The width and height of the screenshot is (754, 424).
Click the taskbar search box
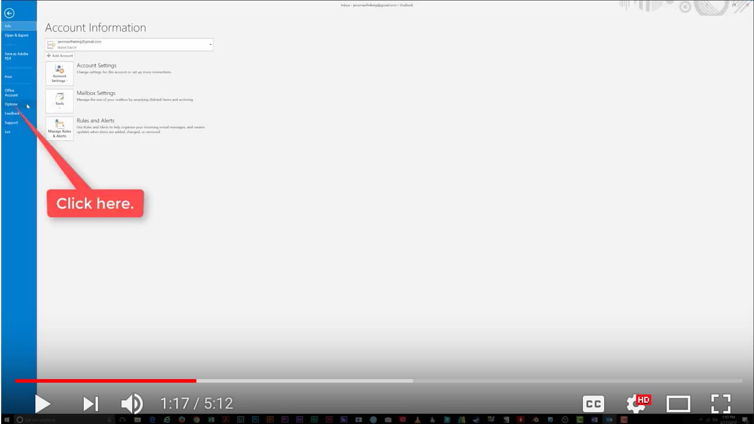pyautogui.click(x=59, y=419)
